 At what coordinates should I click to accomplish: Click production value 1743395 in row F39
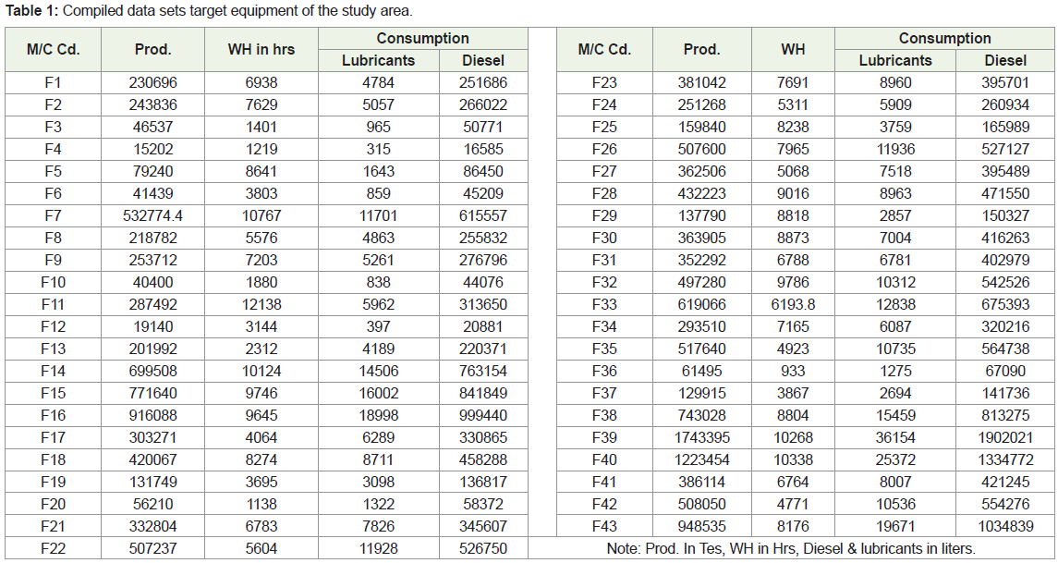(x=701, y=437)
